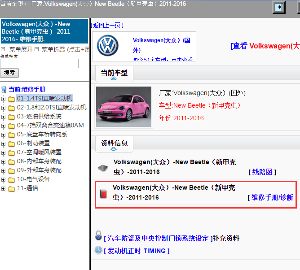Viewport: 300px width, 270px height.
Task: Click the 当前车型 section tab
Action: tap(114, 74)
